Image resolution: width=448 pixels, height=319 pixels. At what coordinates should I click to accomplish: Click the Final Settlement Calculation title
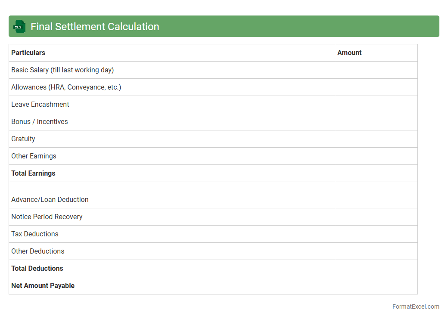[95, 27]
